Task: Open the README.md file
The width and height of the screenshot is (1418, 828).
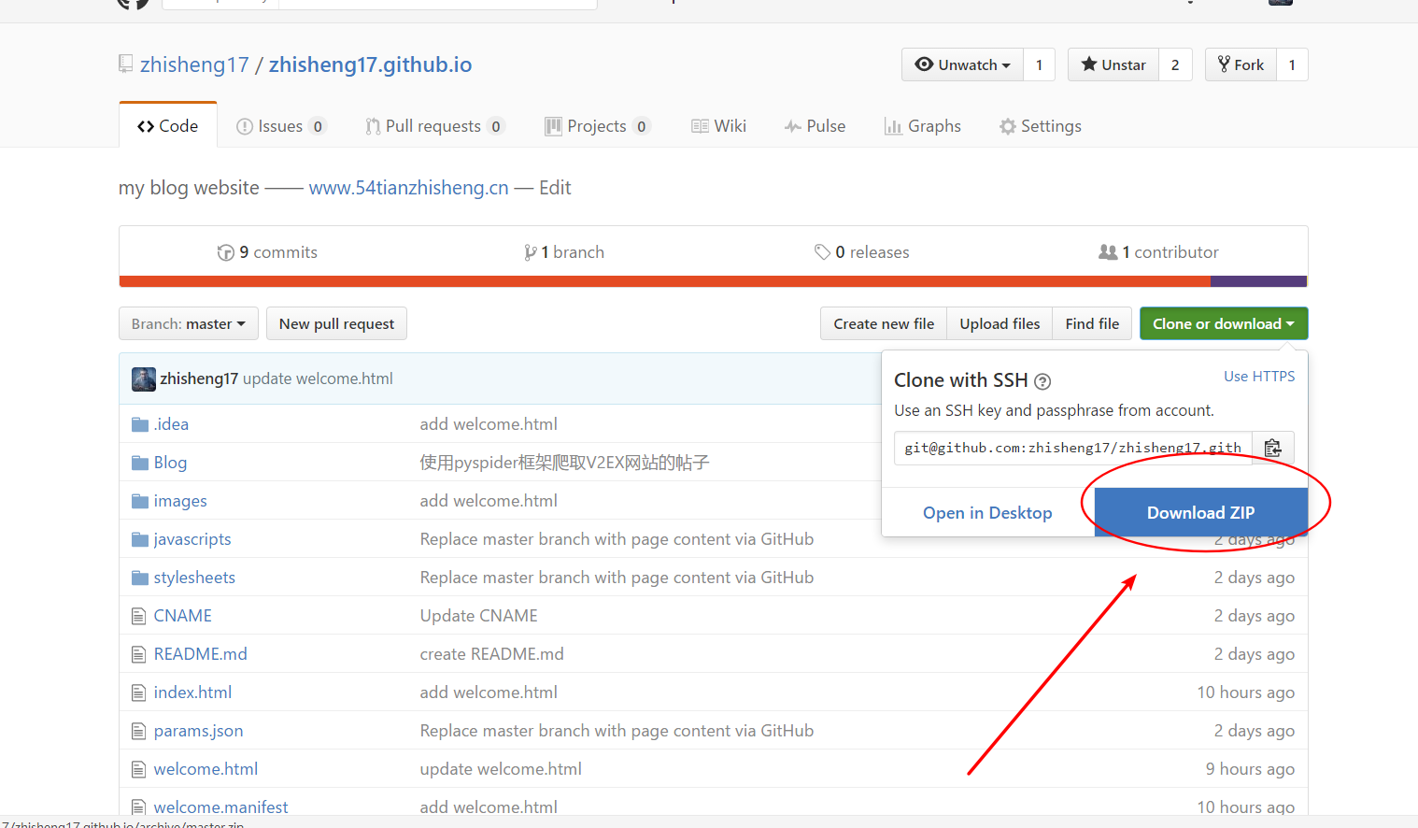Action: 201,654
